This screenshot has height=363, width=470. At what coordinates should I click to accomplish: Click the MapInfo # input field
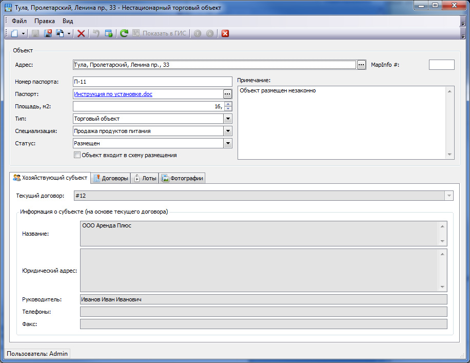441,65
